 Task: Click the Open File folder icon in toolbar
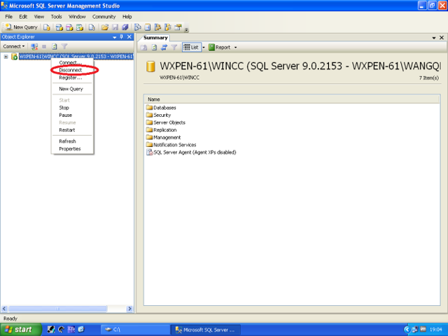104,27
